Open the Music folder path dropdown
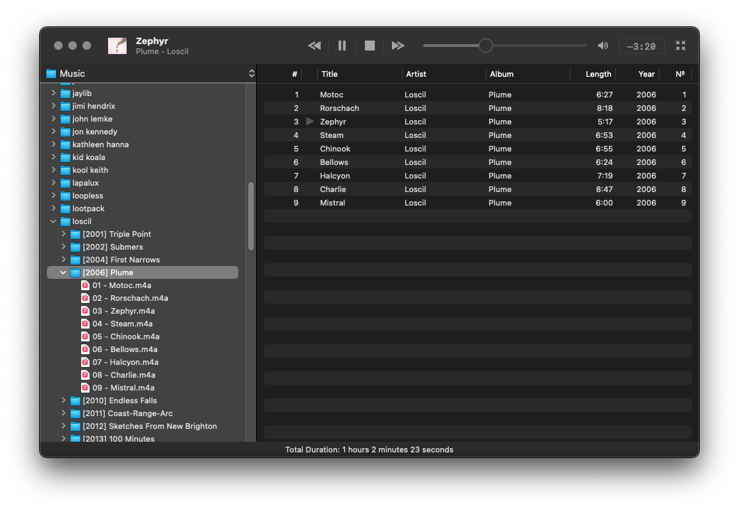This screenshot has width=739, height=510. tap(251, 73)
